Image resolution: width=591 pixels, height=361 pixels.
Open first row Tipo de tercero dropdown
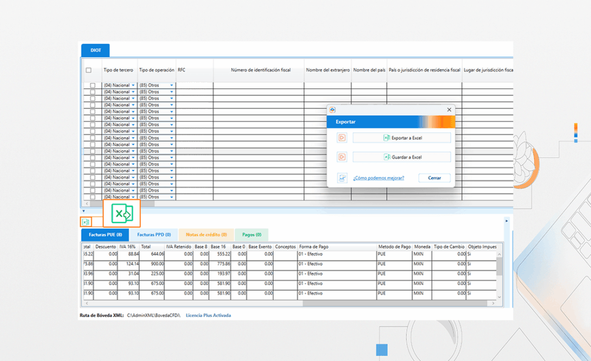tap(133, 85)
